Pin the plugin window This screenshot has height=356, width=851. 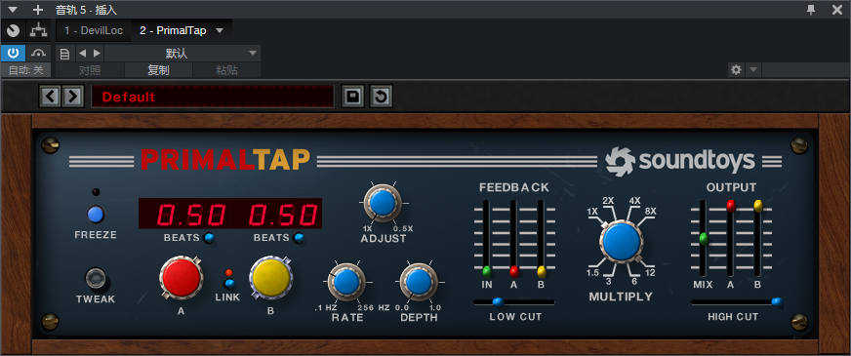coord(811,9)
